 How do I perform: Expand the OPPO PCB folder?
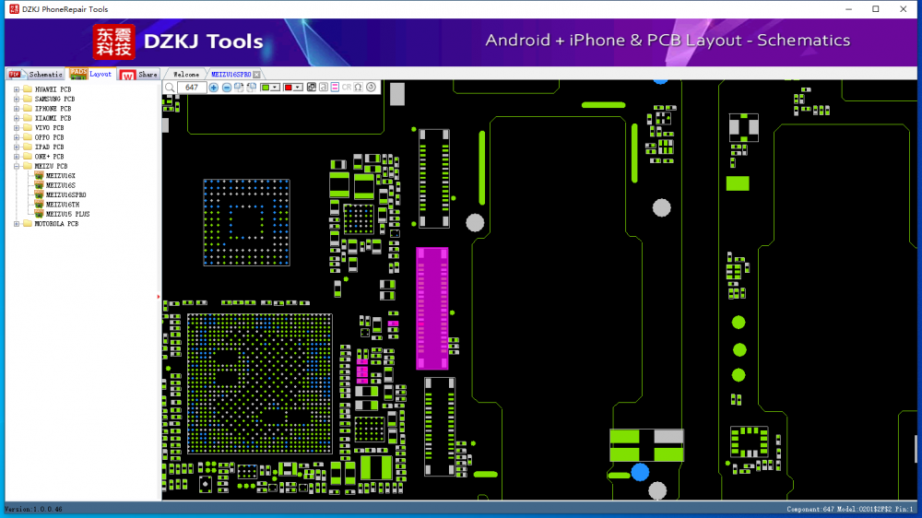pyautogui.click(x=17, y=137)
